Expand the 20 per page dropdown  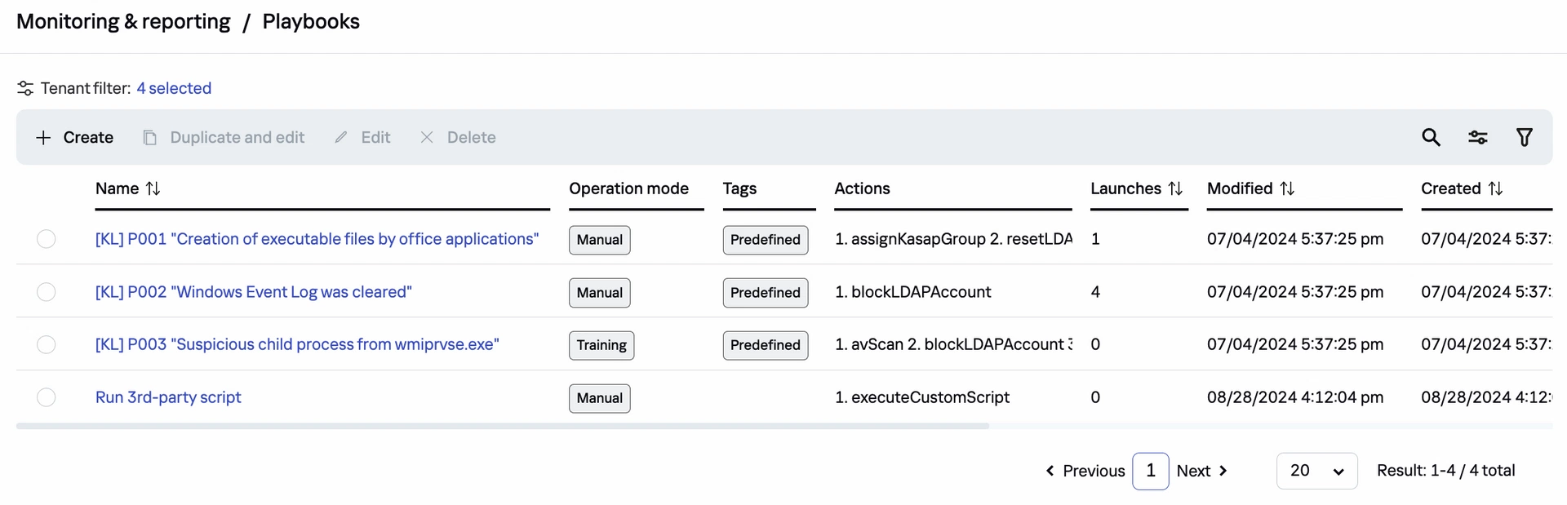coord(1316,471)
